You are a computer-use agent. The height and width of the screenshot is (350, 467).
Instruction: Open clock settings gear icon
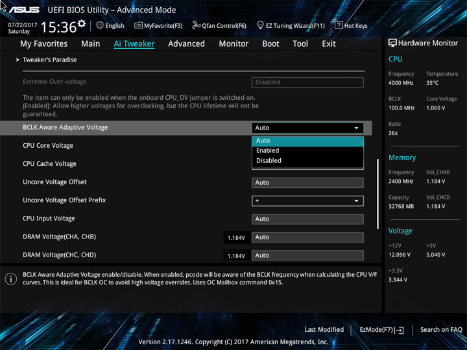tap(82, 23)
